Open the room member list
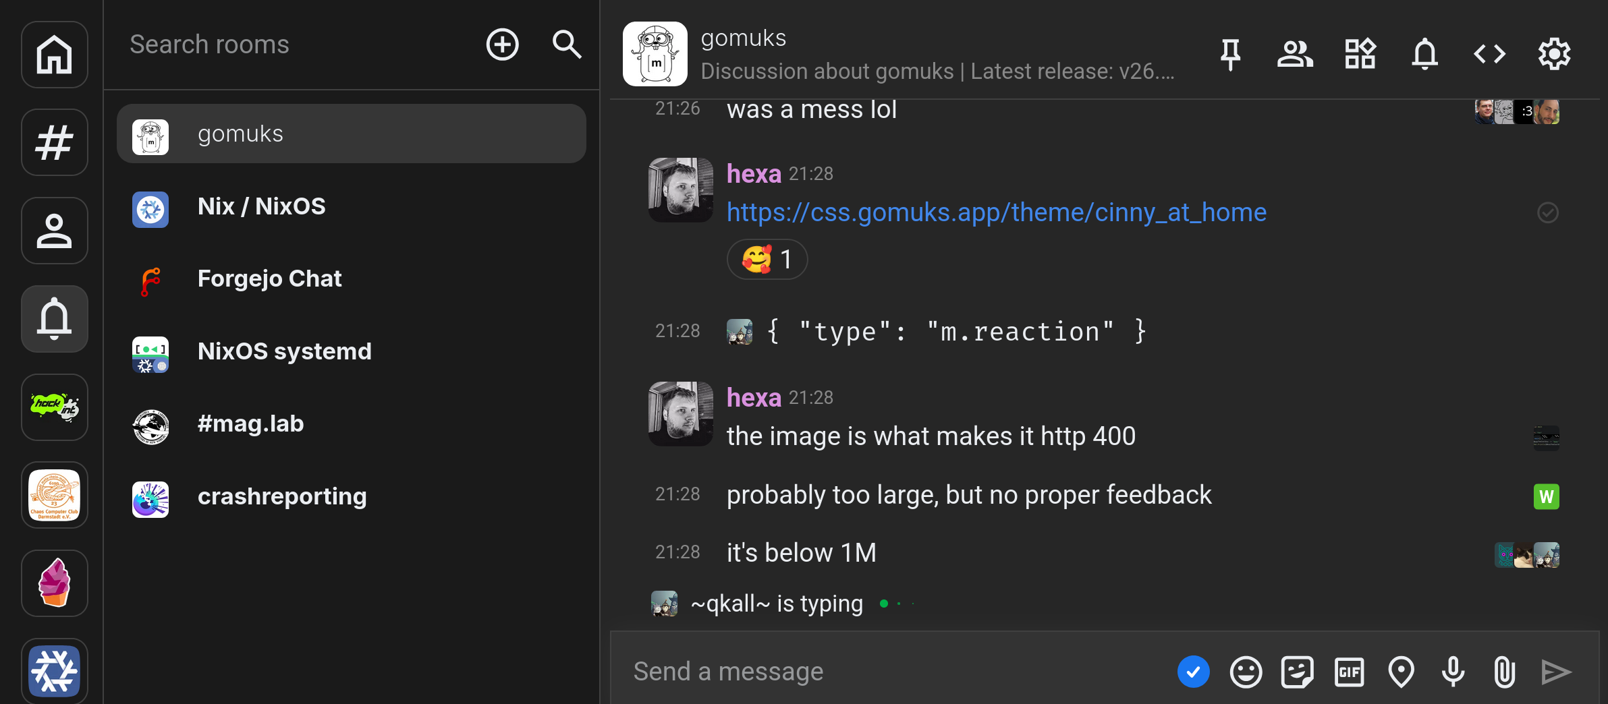Viewport: 1608px width, 704px height. (x=1295, y=55)
